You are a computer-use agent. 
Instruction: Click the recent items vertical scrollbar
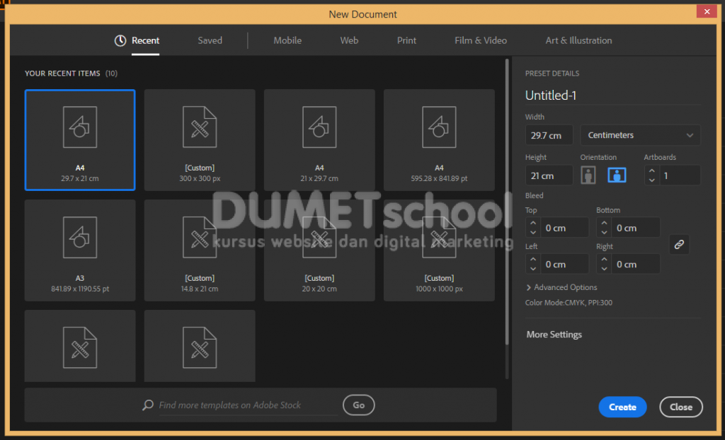[507, 202]
